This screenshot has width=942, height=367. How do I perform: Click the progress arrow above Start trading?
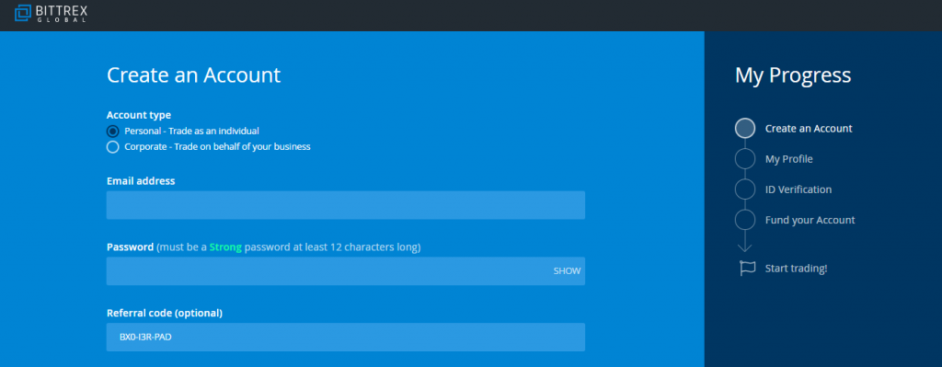pyautogui.click(x=745, y=242)
